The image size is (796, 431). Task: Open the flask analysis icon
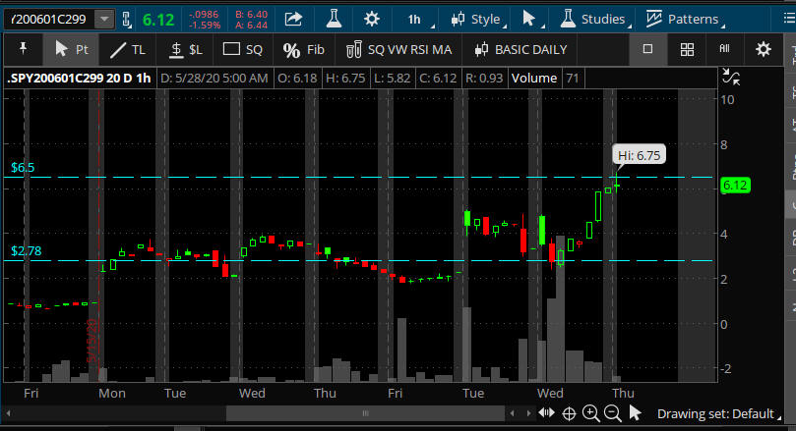coord(333,19)
